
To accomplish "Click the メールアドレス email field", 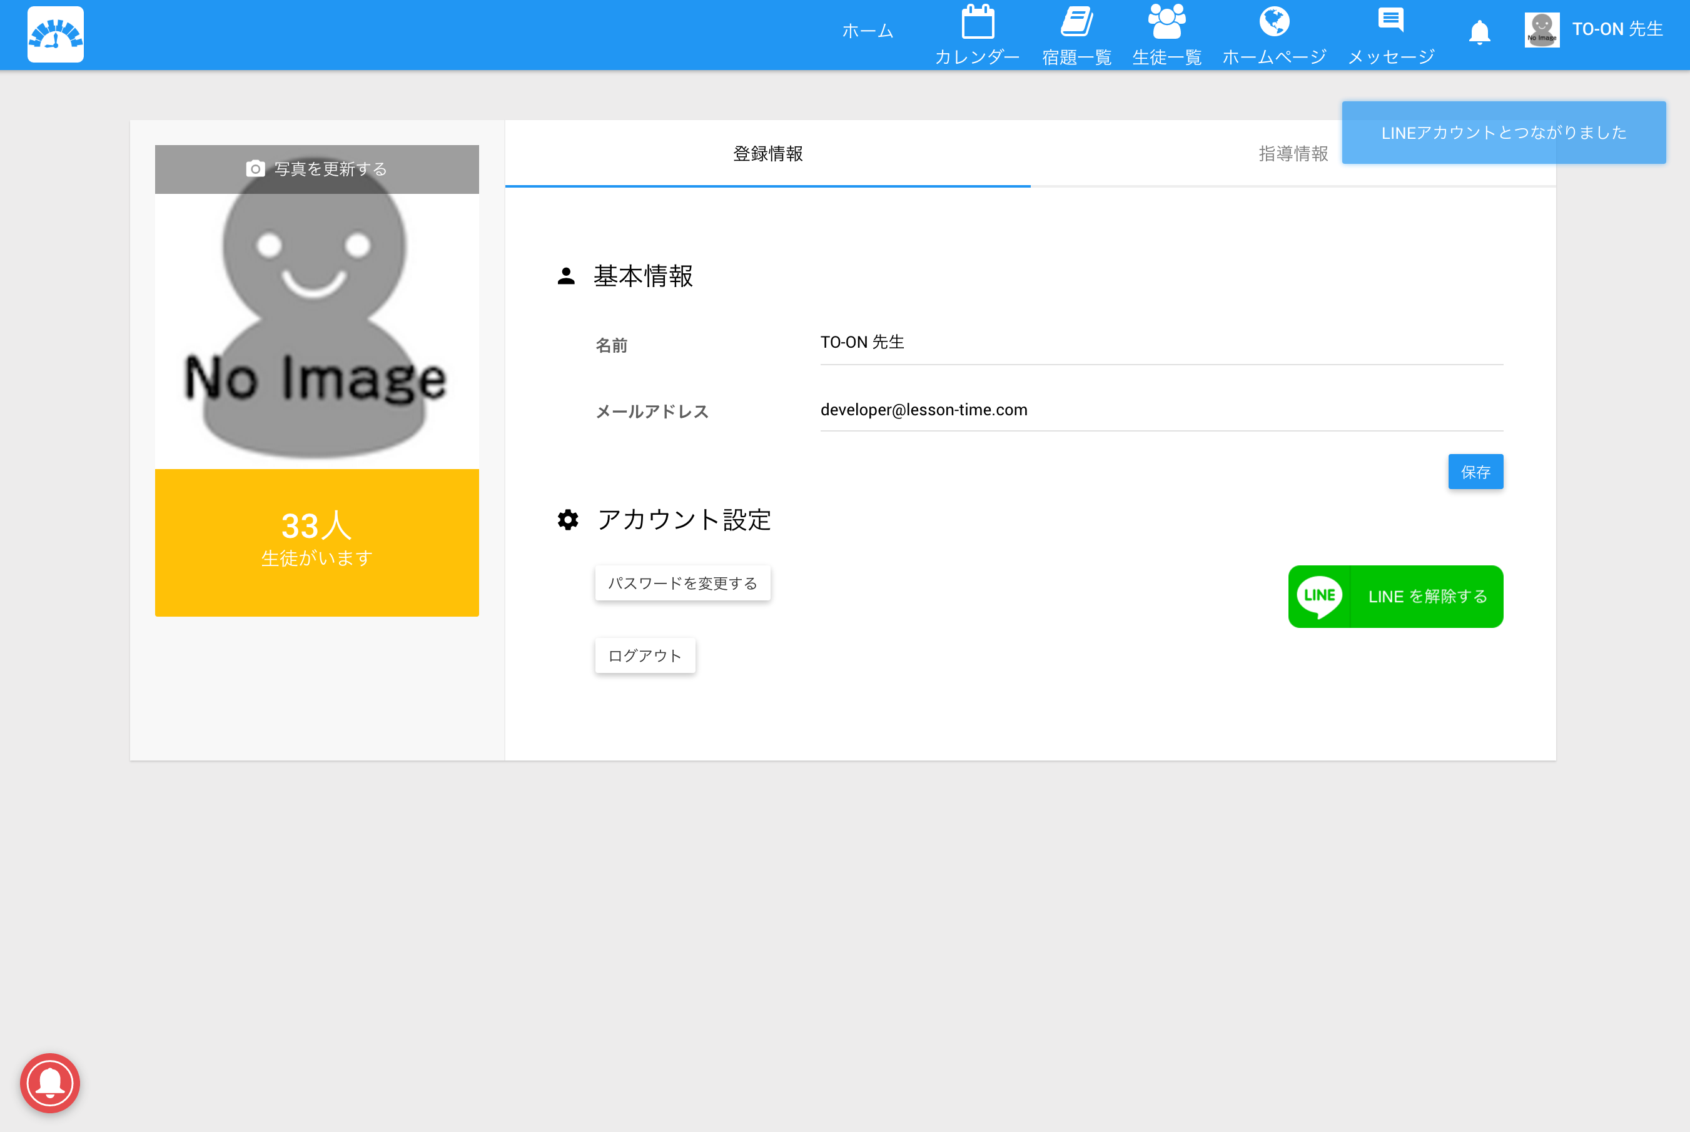I will (1161, 410).
